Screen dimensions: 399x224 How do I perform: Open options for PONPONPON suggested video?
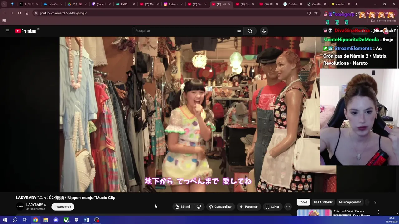[378, 212]
